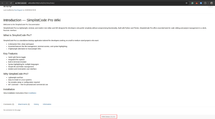Click the XWiki Debian version footer text
Viewport: 215px width, 119px height.
(x=108, y=117)
